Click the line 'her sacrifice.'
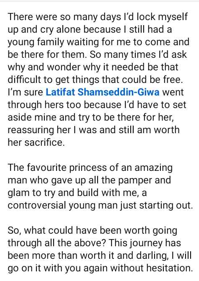 36,142
